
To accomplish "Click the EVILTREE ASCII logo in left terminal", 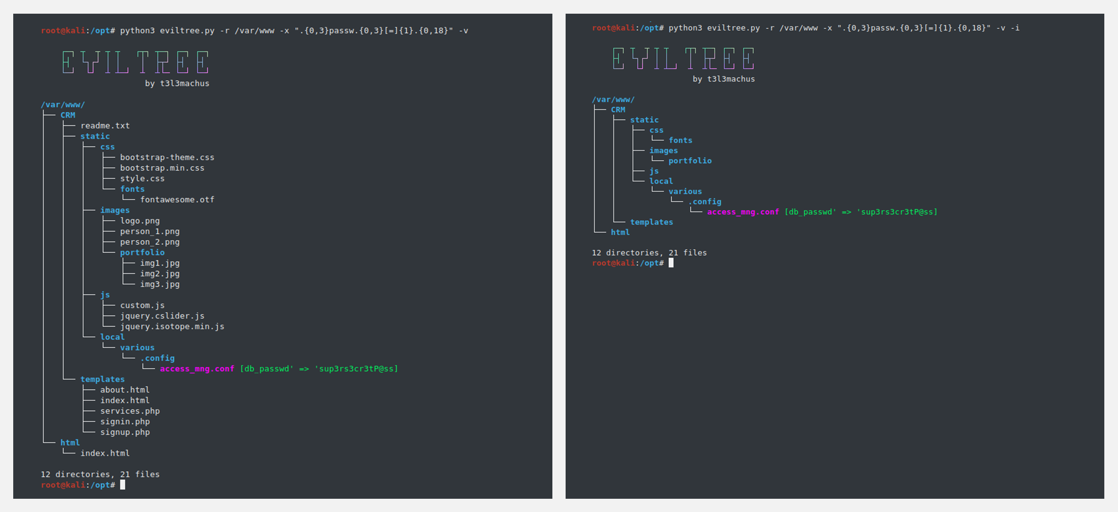I will (x=135, y=62).
